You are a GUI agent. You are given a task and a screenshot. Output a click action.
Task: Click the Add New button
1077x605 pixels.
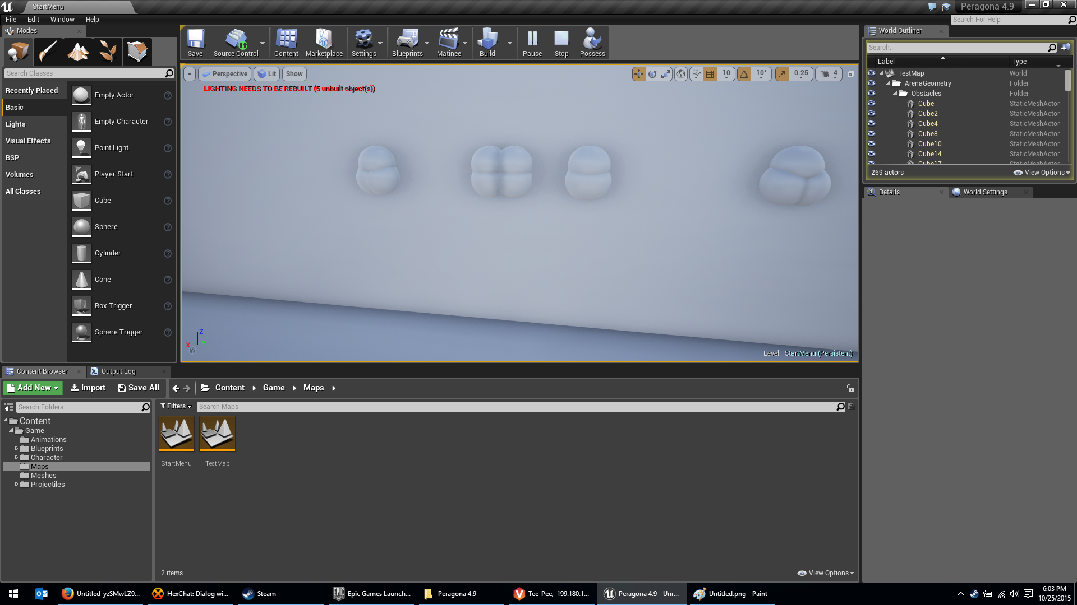(x=33, y=388)
